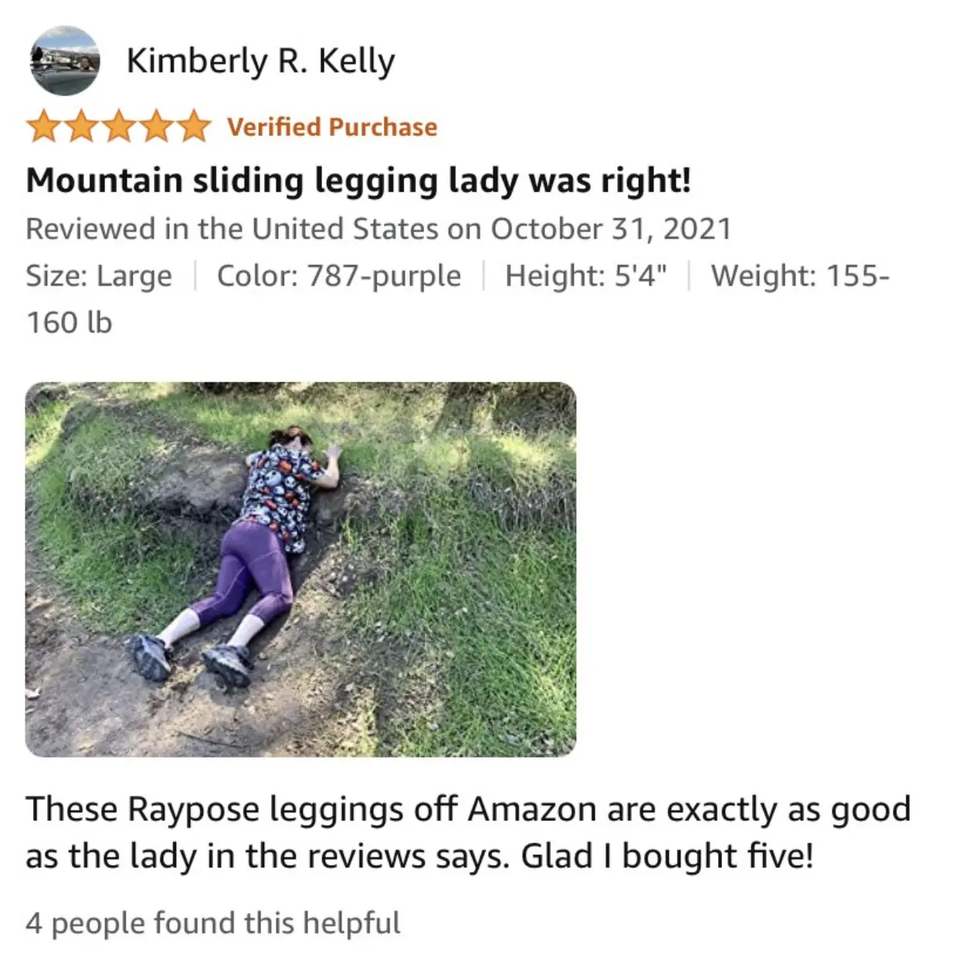Open the review titled Mountain sliding legging lady
Image resolution: width=953 pixels, height=953 pixels.
[358, 181]
